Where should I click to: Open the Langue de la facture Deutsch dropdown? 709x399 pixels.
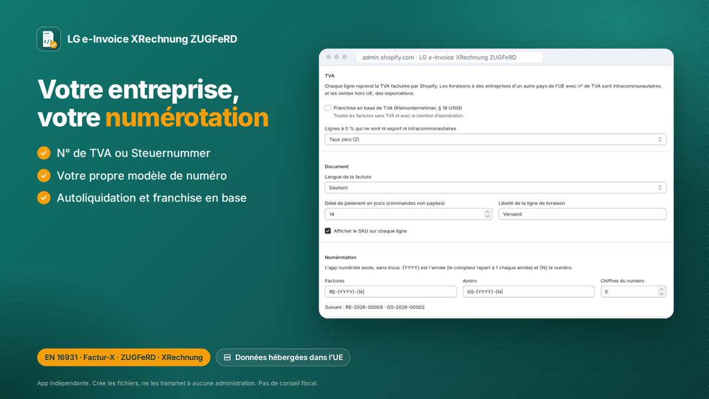point(496,188)
